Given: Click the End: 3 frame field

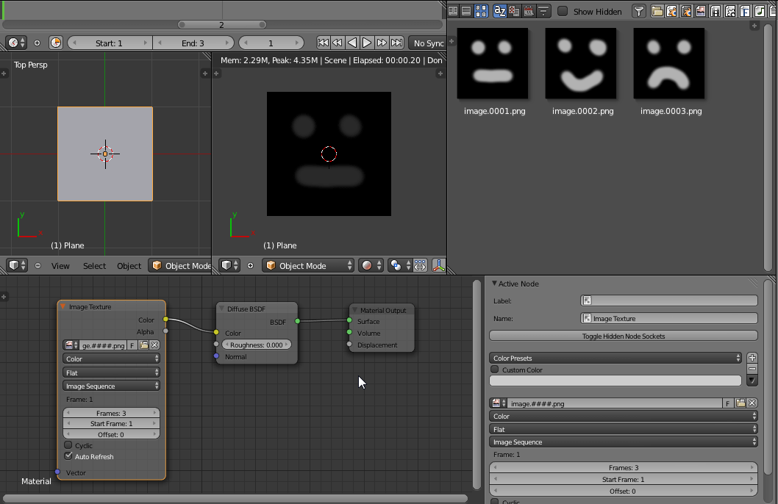Looking at the screenshot, I should pyautogui.click(x=193, y=43).
